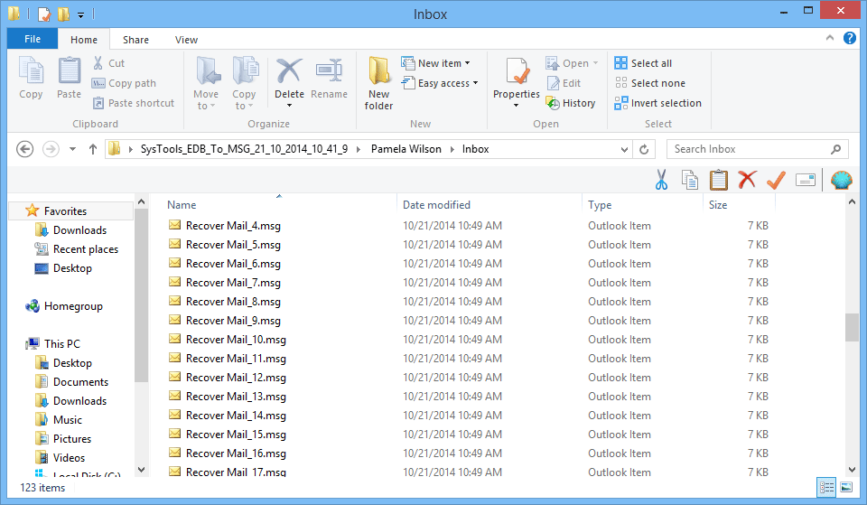Click the red X delete icon in the toolbar

747,180
